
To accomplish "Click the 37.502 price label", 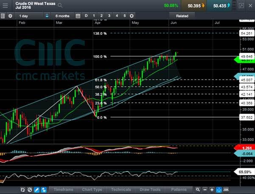I will [247, 117].
